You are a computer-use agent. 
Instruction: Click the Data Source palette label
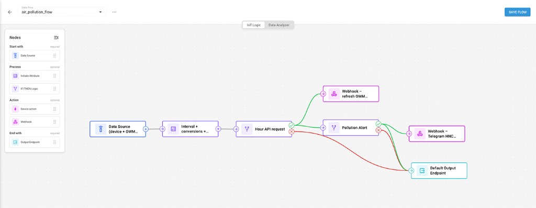[28, 56]
